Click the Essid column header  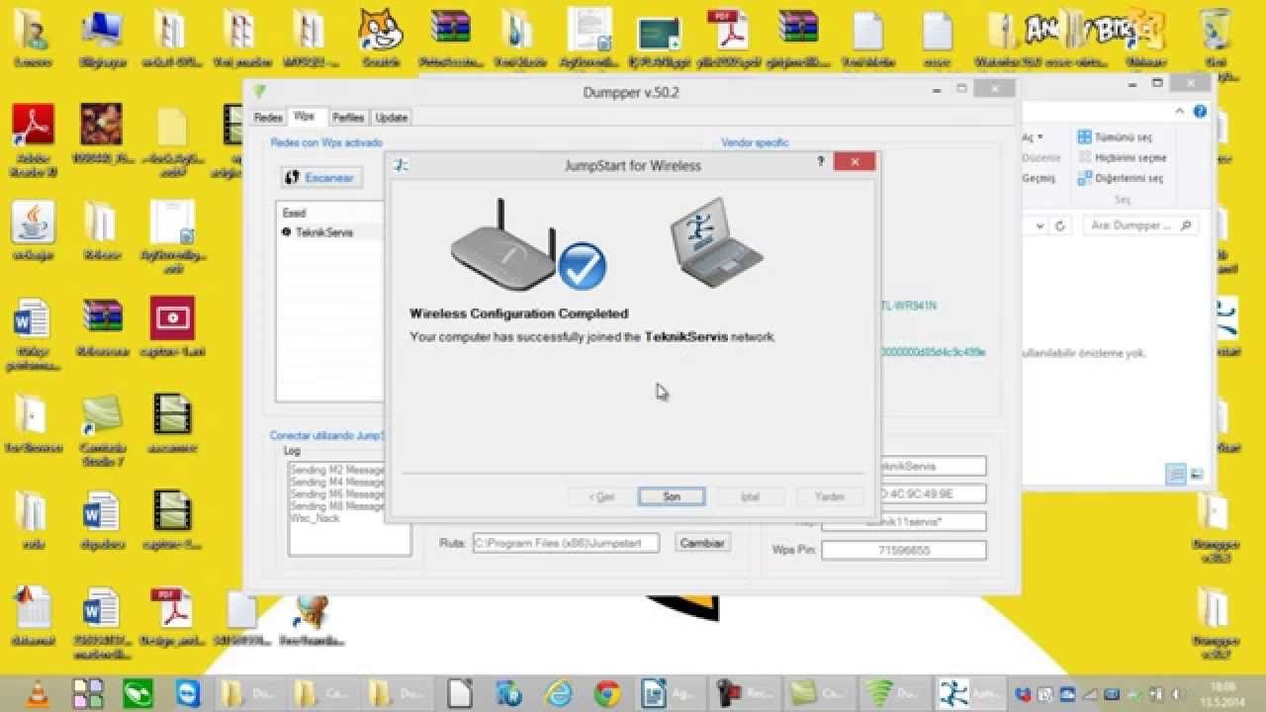295,213
